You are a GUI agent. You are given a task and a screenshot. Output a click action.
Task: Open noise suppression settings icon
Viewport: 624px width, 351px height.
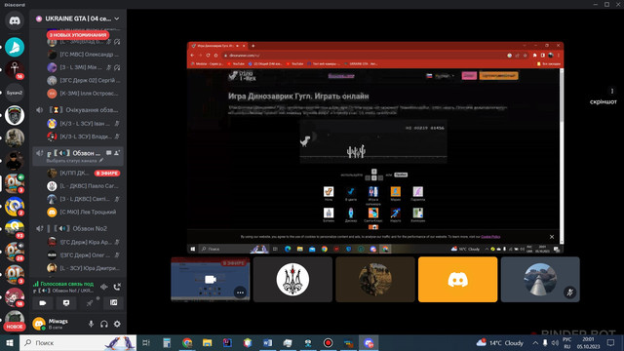(x=104, y=287)
